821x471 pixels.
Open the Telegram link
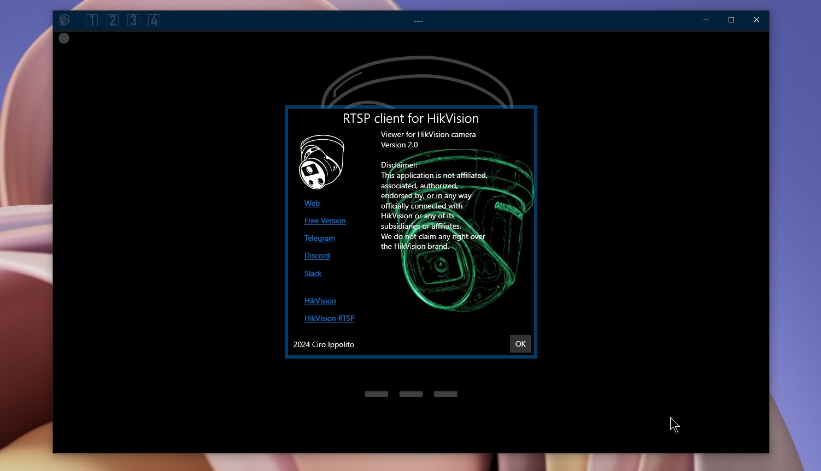(320, 238)
